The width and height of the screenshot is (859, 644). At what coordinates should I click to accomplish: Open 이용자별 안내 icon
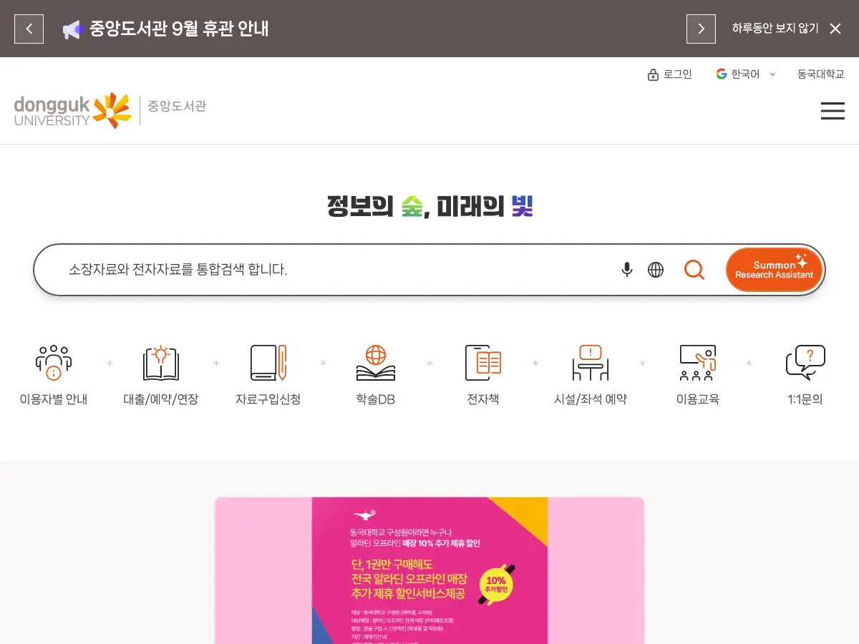click(54, 362)
